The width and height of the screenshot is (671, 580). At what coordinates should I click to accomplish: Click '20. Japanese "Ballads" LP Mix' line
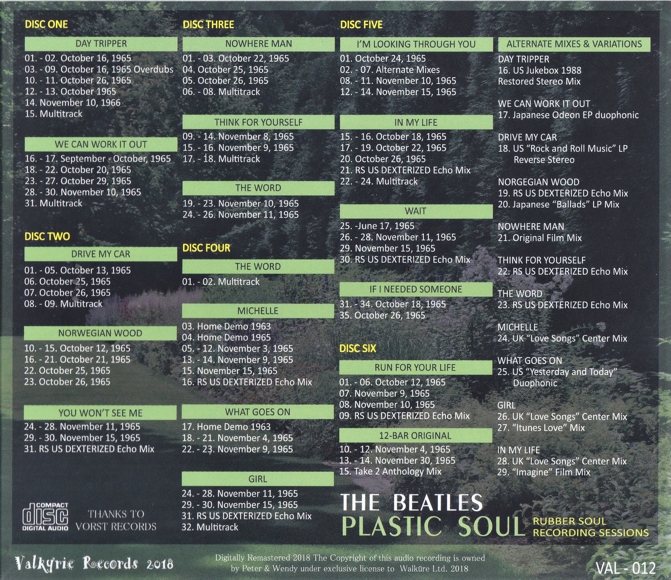coord(559,205)
